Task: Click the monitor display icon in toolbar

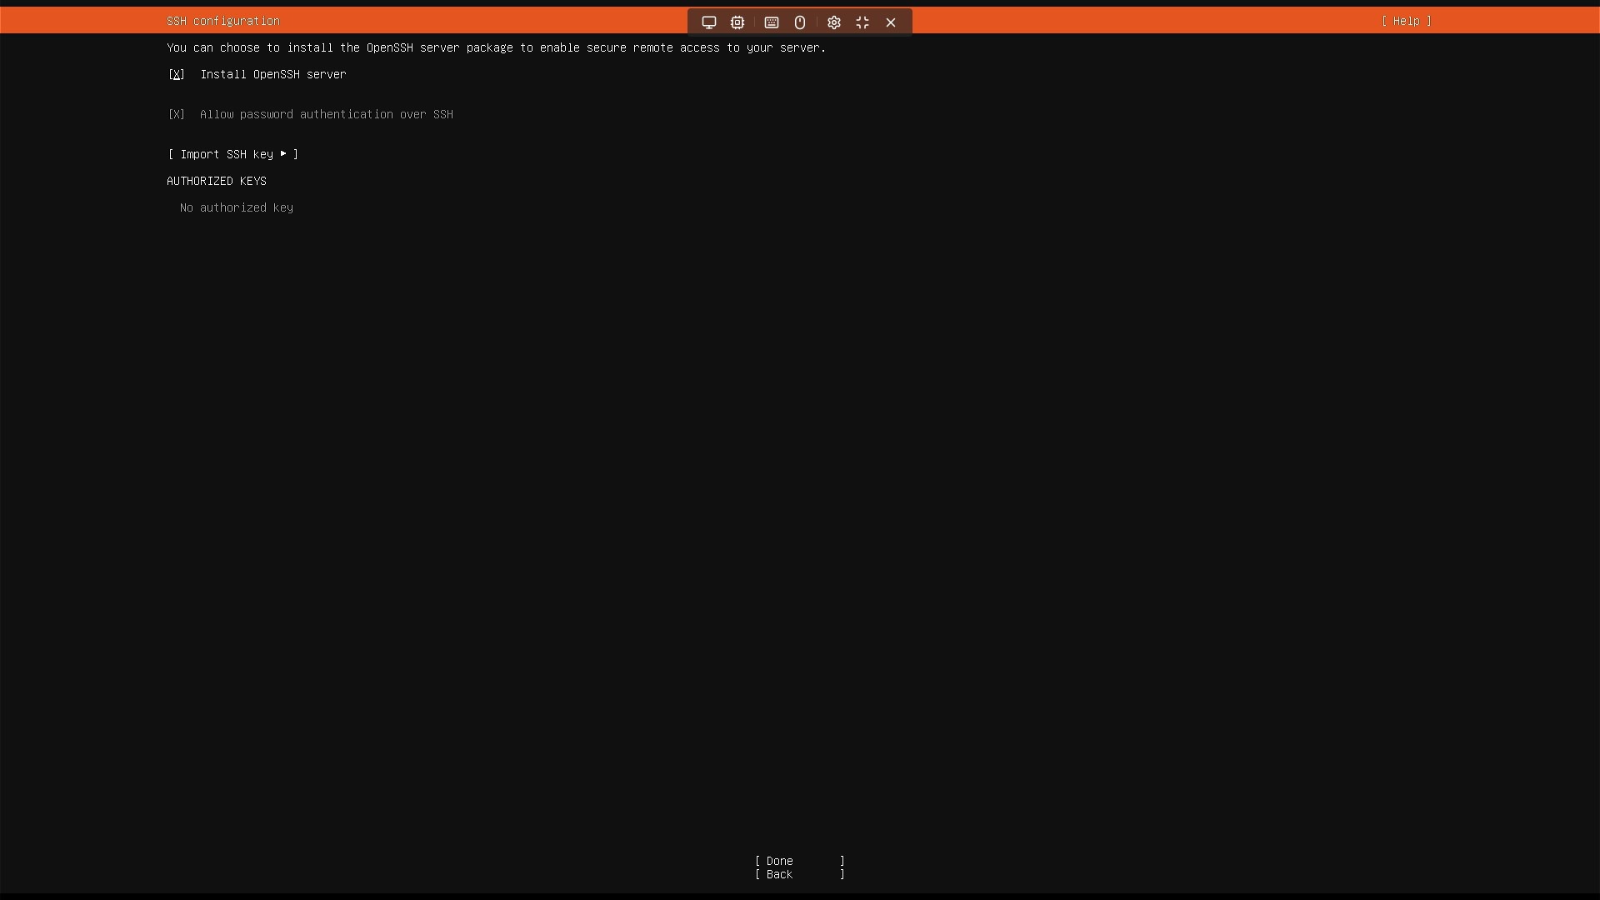Action: coord(709,22)
